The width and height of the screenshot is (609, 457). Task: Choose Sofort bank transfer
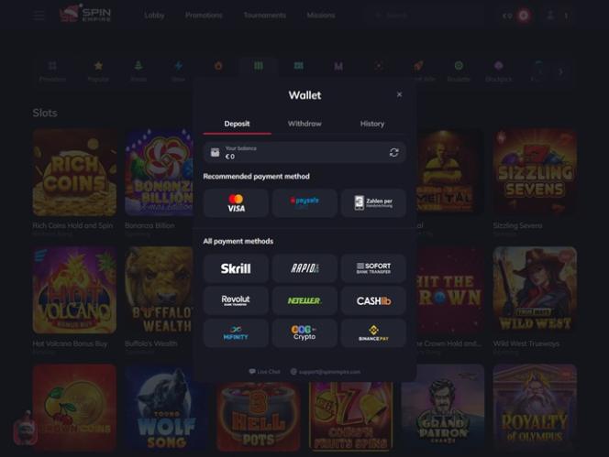[x=373, y=268]
